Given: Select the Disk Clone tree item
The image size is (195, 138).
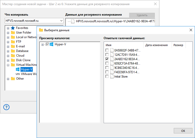Looking at the screenshot, I should click(23, 60).
